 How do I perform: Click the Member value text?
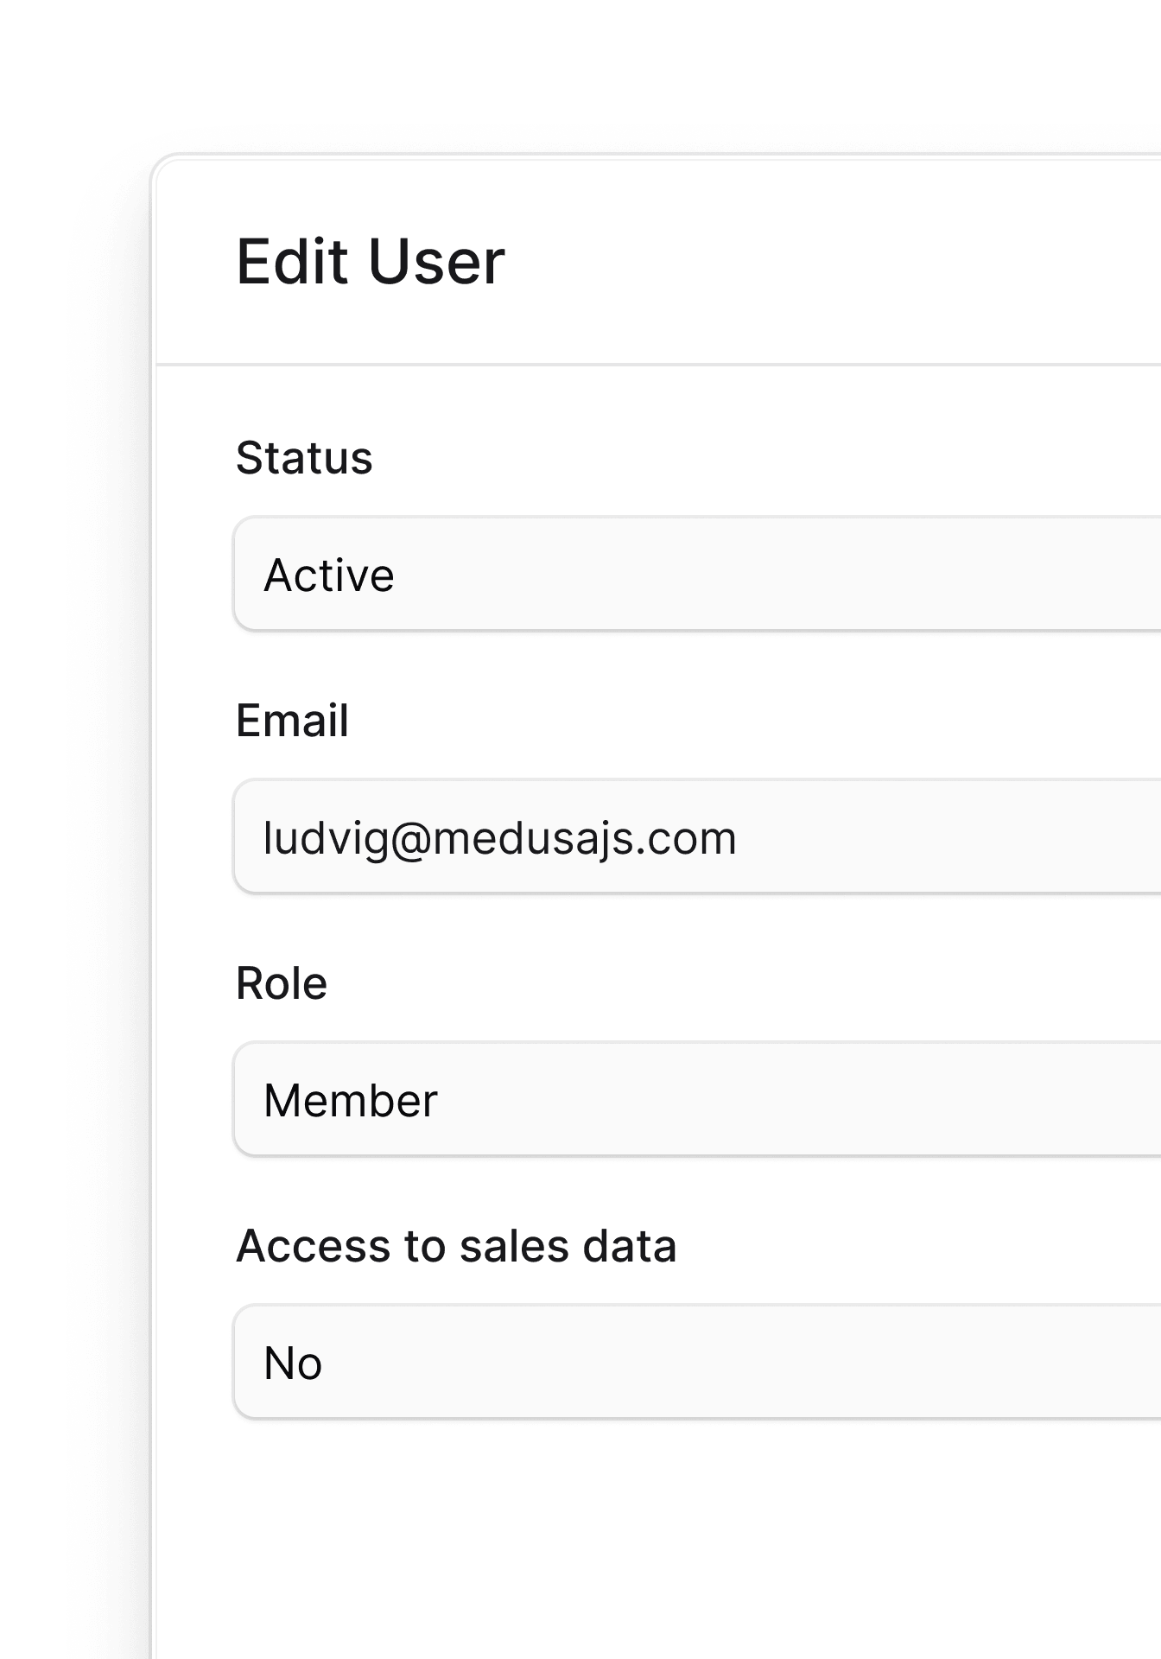[351, 1101]
